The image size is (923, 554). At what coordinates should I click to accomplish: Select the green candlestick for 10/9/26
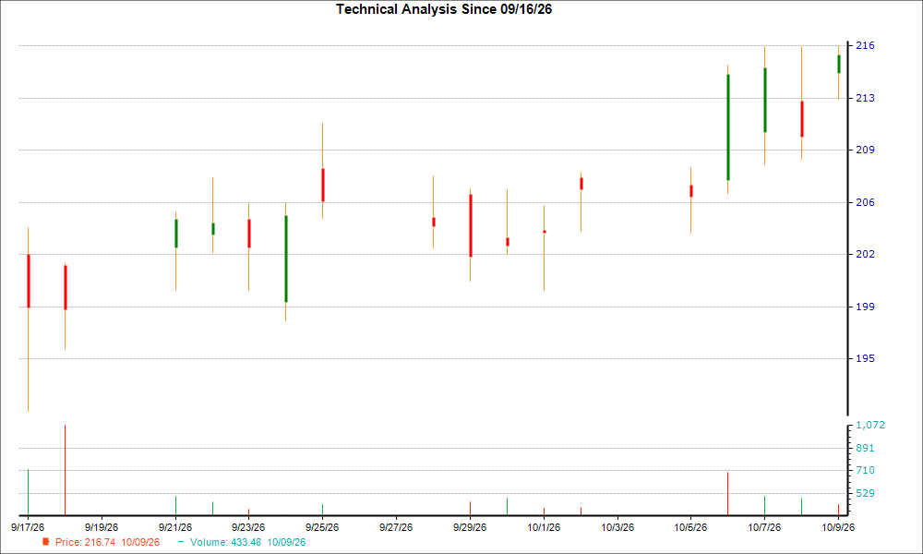point(839,65)
